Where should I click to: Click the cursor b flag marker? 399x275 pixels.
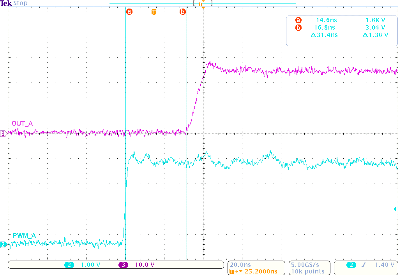(x=183, y=12)
